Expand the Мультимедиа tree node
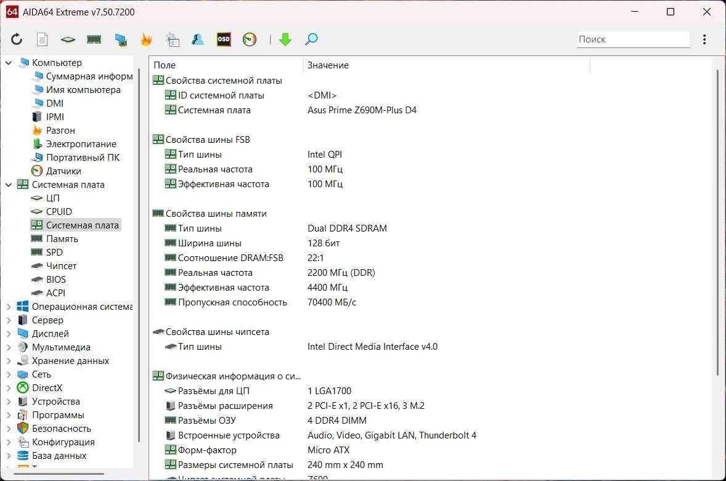The width and height of the screenshot is (726, 481). pyautogui.click(x=9, y=347)
